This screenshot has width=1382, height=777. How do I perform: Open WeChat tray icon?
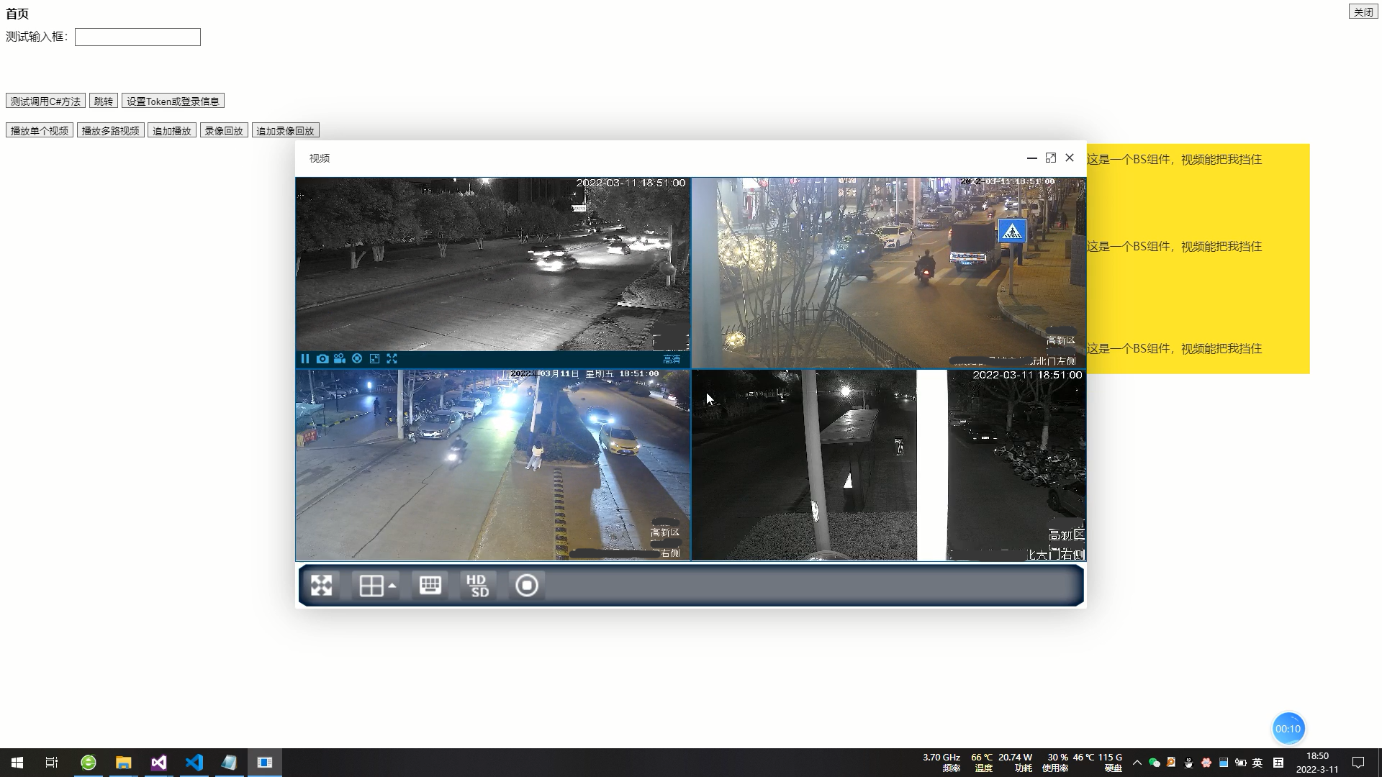tap(1155, 763)
